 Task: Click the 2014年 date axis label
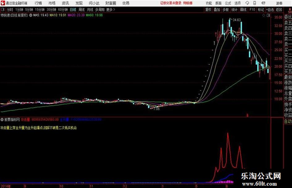[6, 186]
